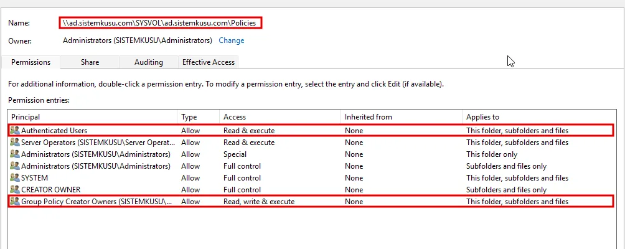Switch to the Auditing tab
This screenshot has height=249, width=625.
(x=149, y=62)
